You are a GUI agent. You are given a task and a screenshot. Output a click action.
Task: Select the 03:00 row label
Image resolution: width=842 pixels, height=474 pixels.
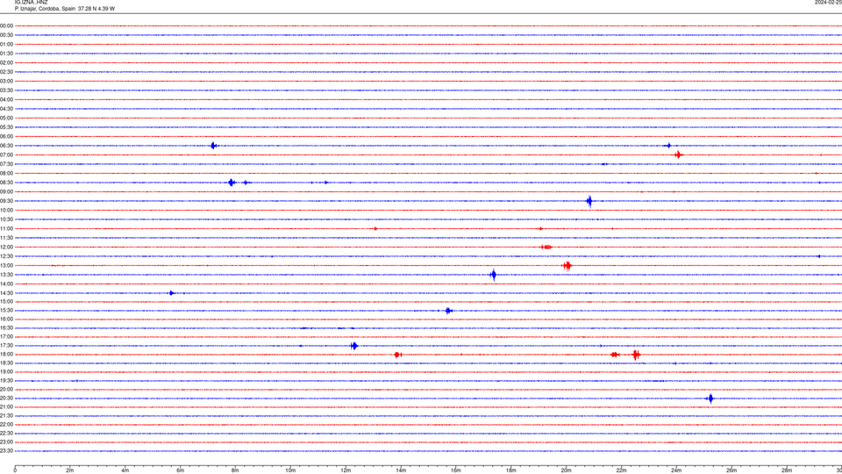(6, 81)
